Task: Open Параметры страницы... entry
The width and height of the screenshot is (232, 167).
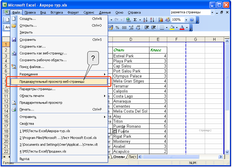Action: pyautogui.click(x=59, y=89)
